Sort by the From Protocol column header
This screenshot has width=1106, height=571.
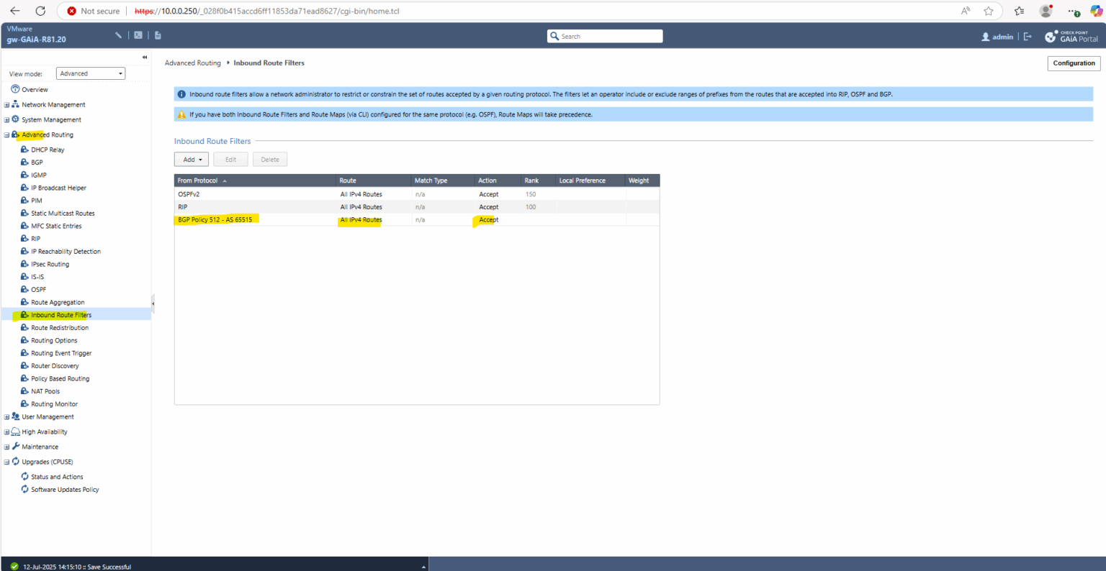point(197,181)
